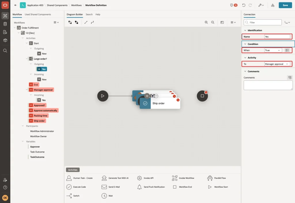Open the DE user account avatar
The width and height of the screenshot is (295, 203).
5,198
